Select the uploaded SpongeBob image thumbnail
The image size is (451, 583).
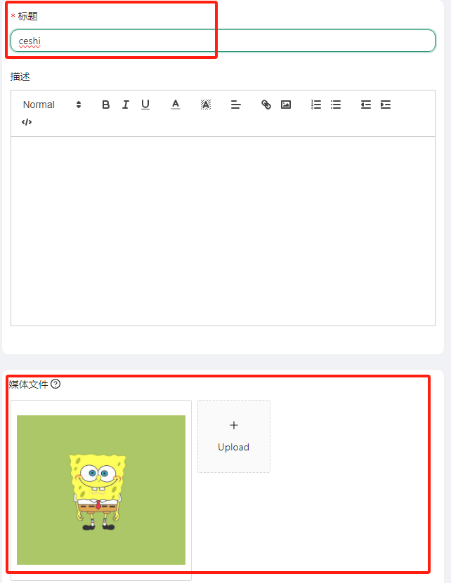(x=101, y=490)
